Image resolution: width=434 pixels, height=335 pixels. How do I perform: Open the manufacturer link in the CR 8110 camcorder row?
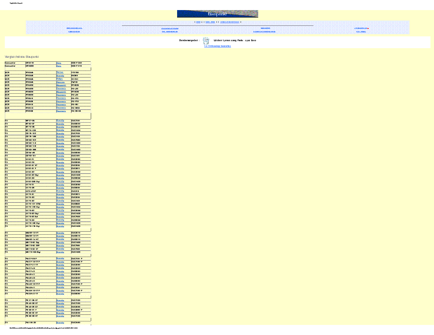pos(59,63)
